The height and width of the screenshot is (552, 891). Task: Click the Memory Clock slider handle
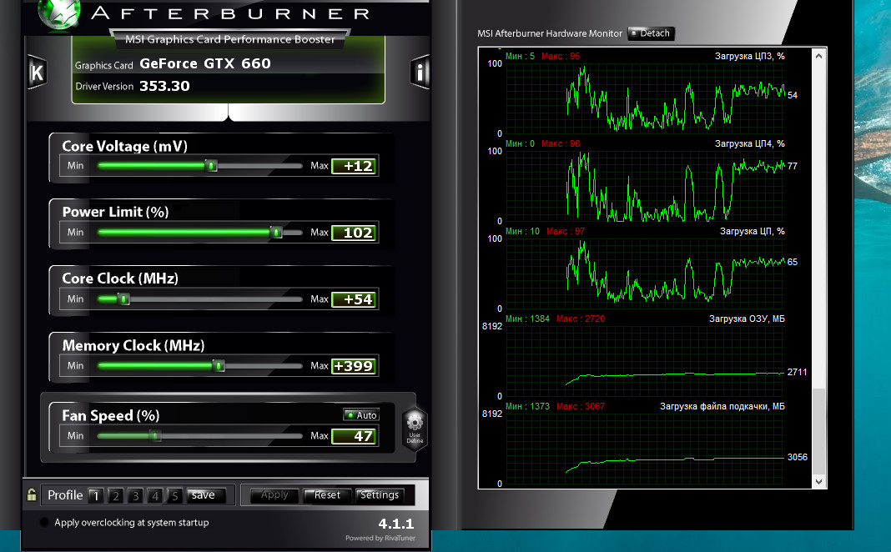(x=219, y=366)
